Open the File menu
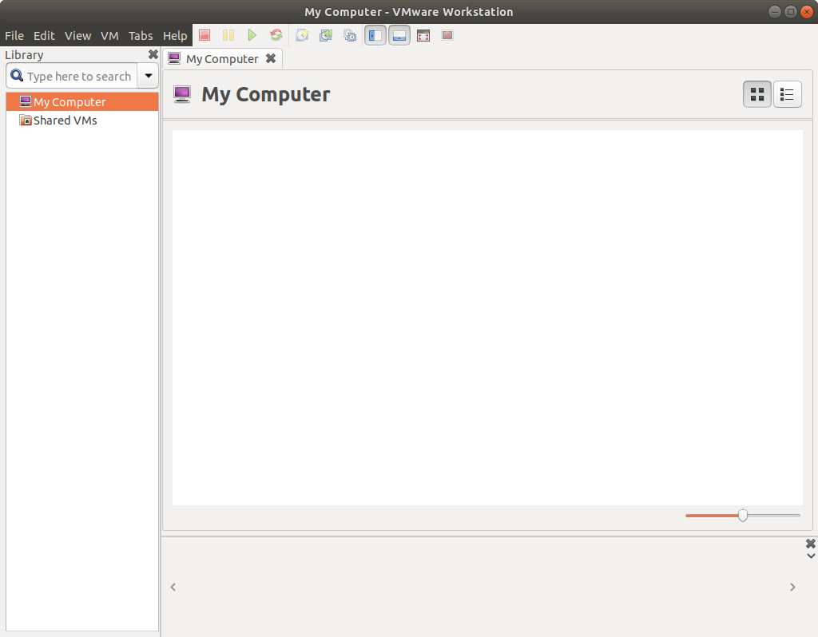818x637 pixels. point(14,36)
